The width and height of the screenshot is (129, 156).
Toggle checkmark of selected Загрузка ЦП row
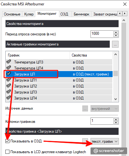coord(9,74)
